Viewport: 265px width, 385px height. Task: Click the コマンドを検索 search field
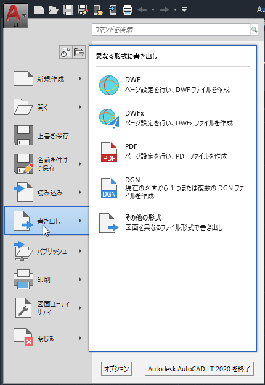[x=171, y=30]
